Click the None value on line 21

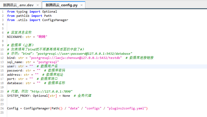click(66, 96)
